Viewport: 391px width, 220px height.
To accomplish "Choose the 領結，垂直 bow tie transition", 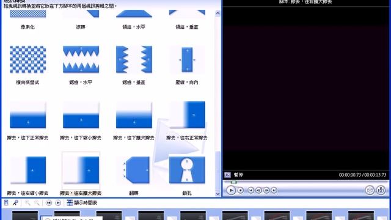I will 187,14.
